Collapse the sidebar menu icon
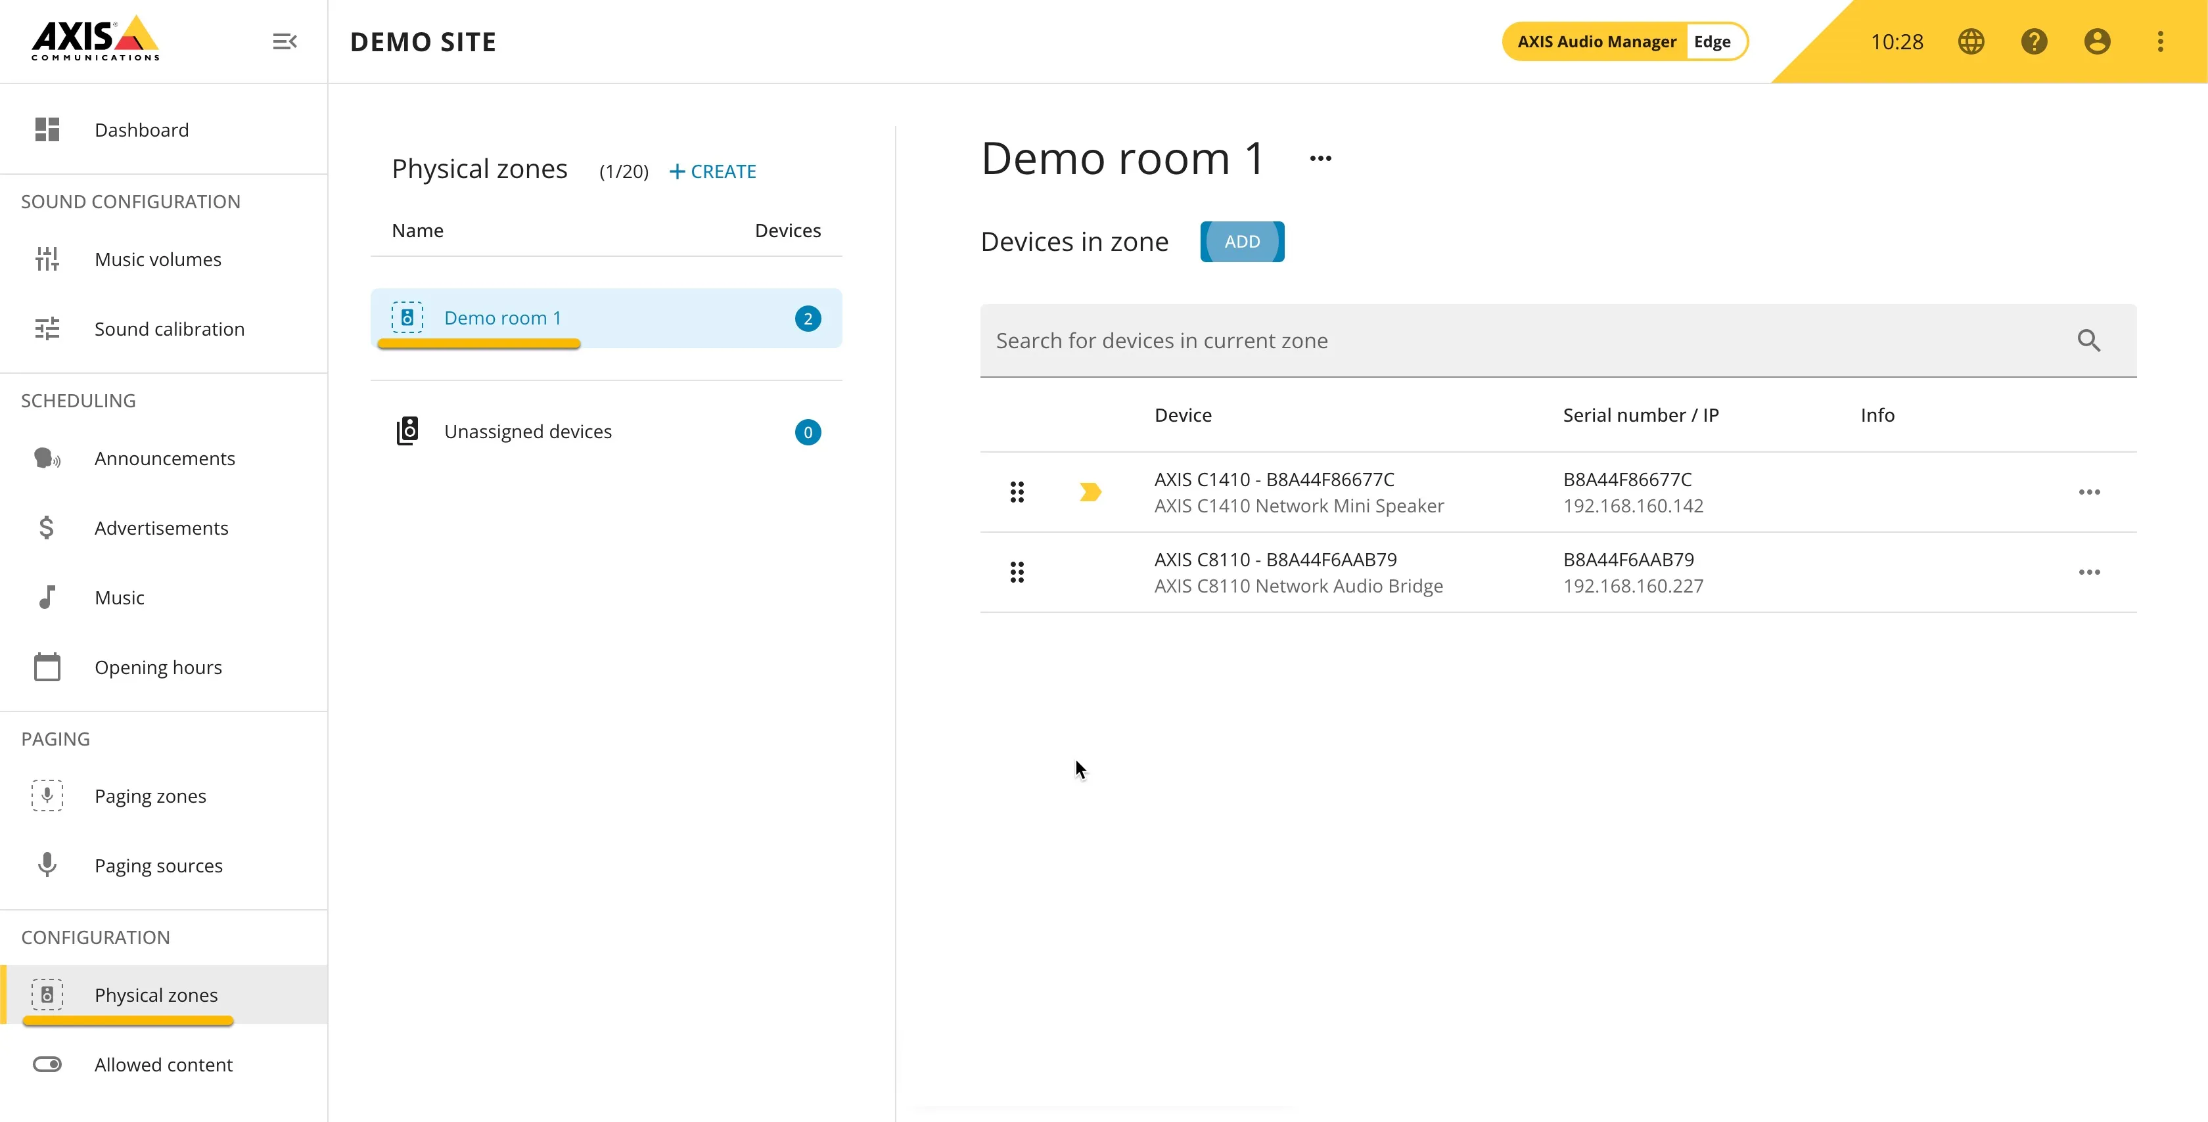This screenshot has height=1122, width=2208. (285, 41)
